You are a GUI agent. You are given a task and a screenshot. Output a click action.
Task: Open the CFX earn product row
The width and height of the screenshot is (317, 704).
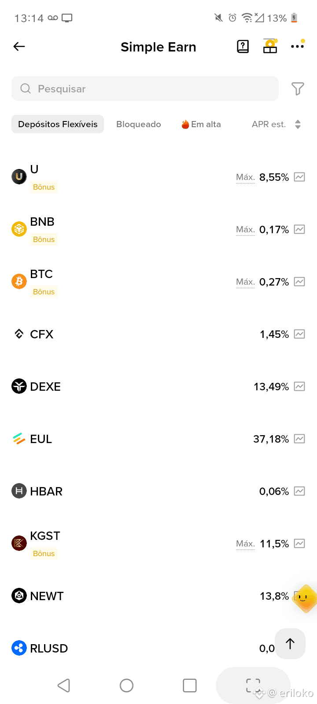[158, 334]
